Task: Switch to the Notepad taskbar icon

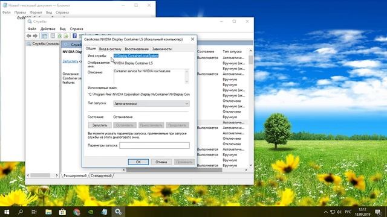Action: tap(105, 212)
